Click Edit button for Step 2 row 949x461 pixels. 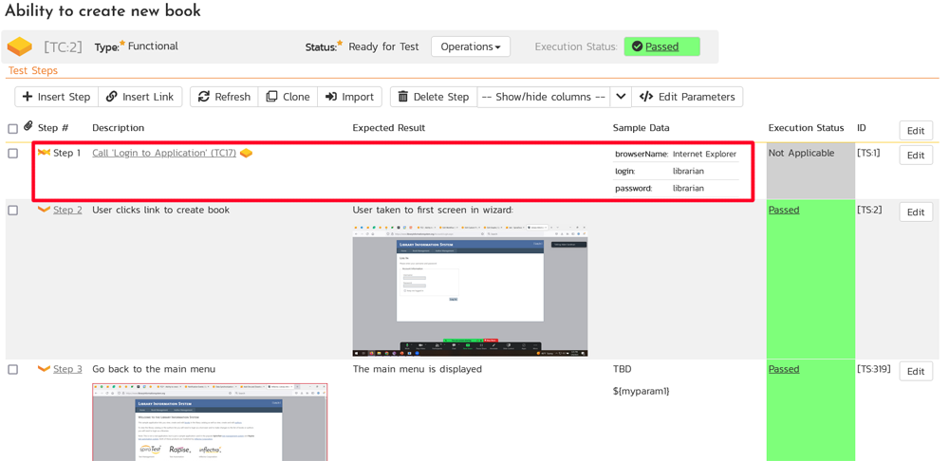click(915, 212)
